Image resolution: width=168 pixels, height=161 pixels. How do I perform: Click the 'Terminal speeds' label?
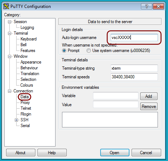(x=76, y=77)
